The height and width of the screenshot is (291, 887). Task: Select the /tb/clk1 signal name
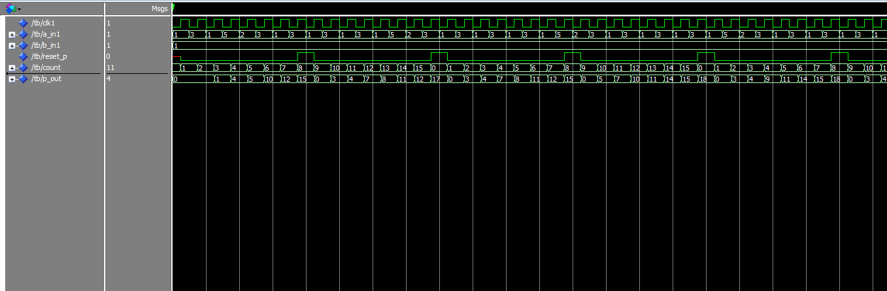point(43,23)
